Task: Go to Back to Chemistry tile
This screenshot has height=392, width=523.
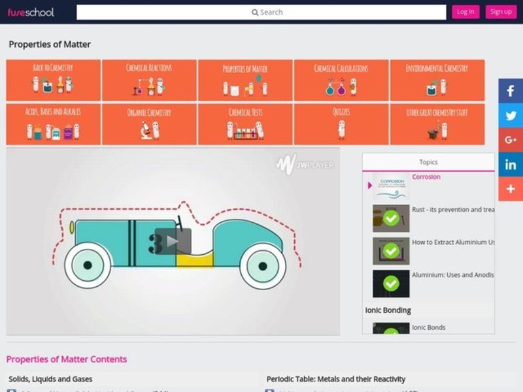Action: 53,80
